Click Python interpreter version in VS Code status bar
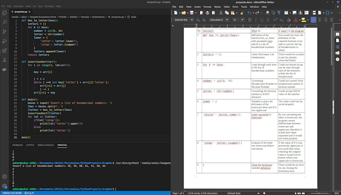This screenshot has height=195, width=341. (12, 193)
